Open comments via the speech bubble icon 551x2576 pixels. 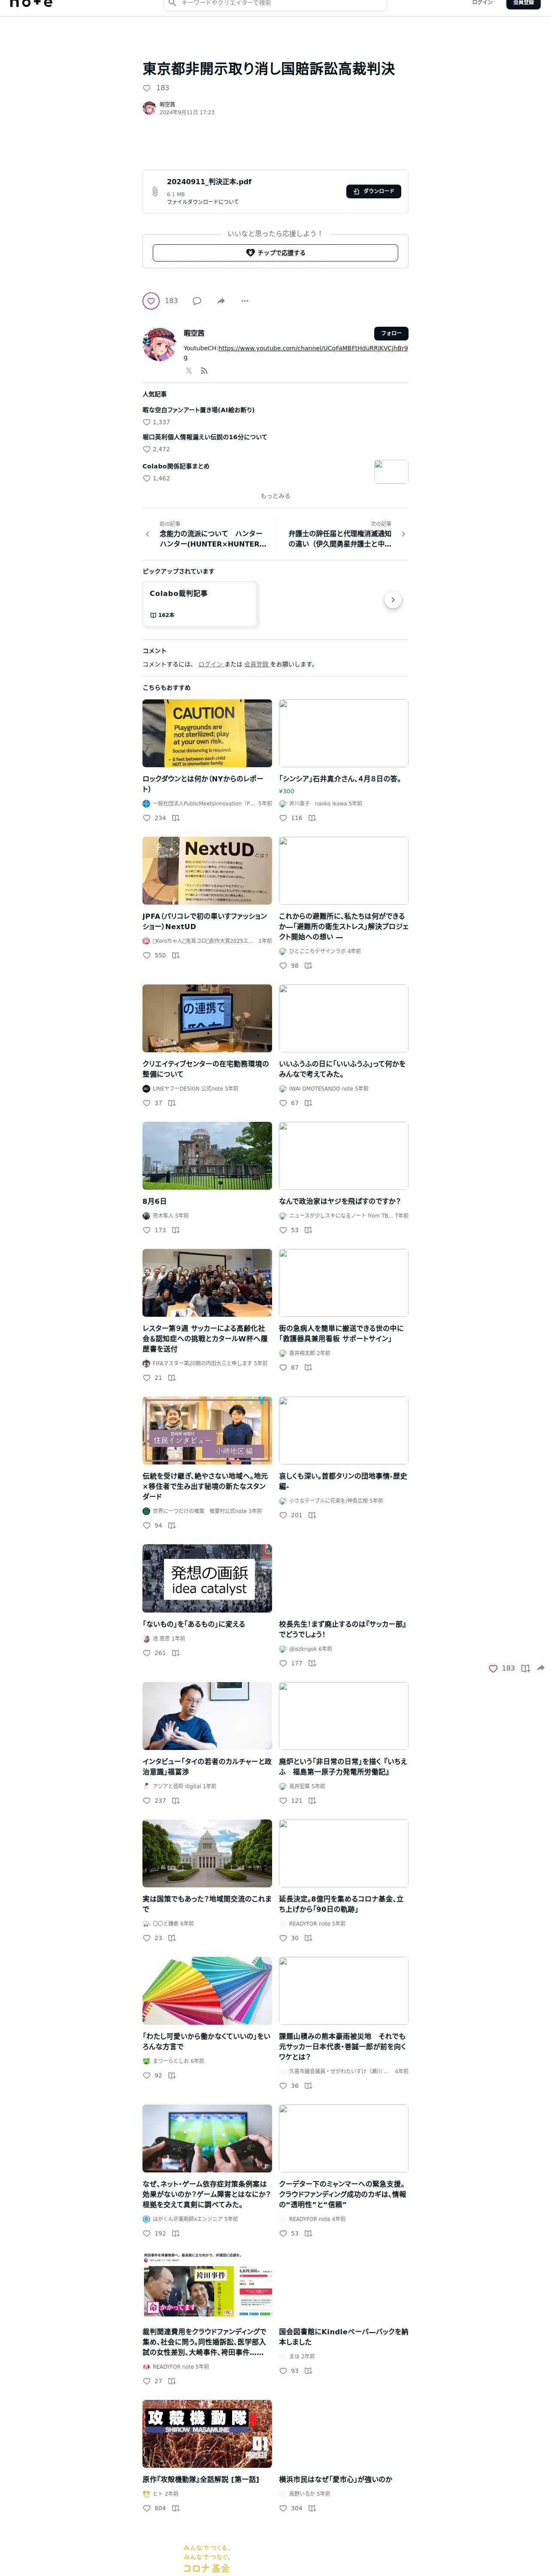point(197,301)
